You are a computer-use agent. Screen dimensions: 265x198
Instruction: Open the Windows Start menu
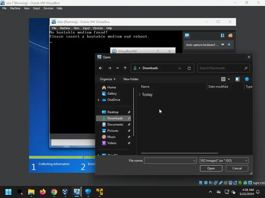coord(8,192)
